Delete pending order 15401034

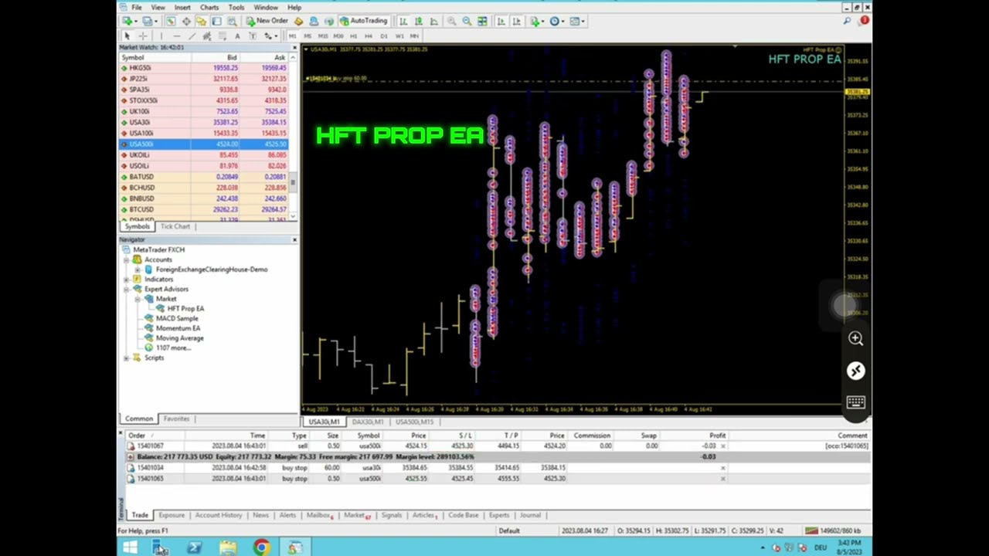723,467
